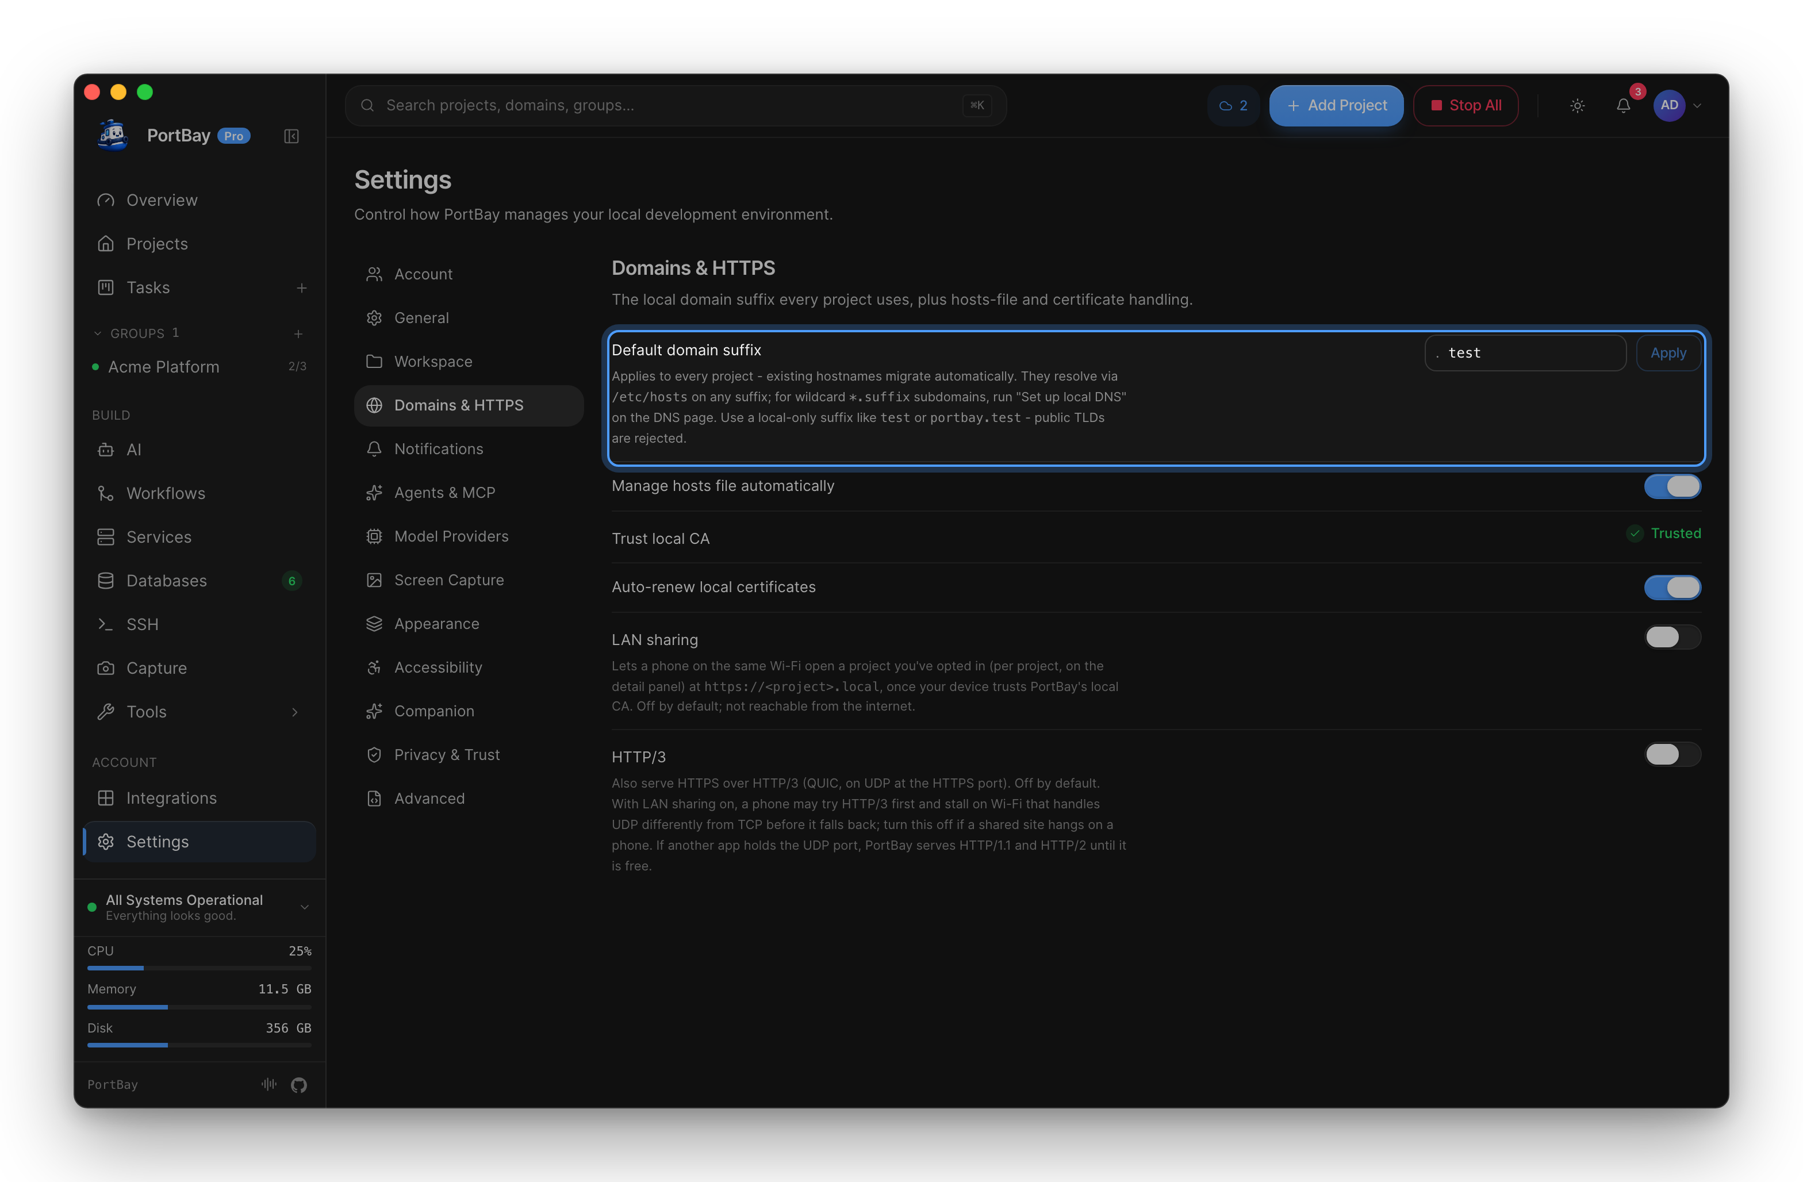Image resolution: width=1803 pixels, height=1182 pixels.
Task: Focus the search projects field
Action: (x=676, y=106)
